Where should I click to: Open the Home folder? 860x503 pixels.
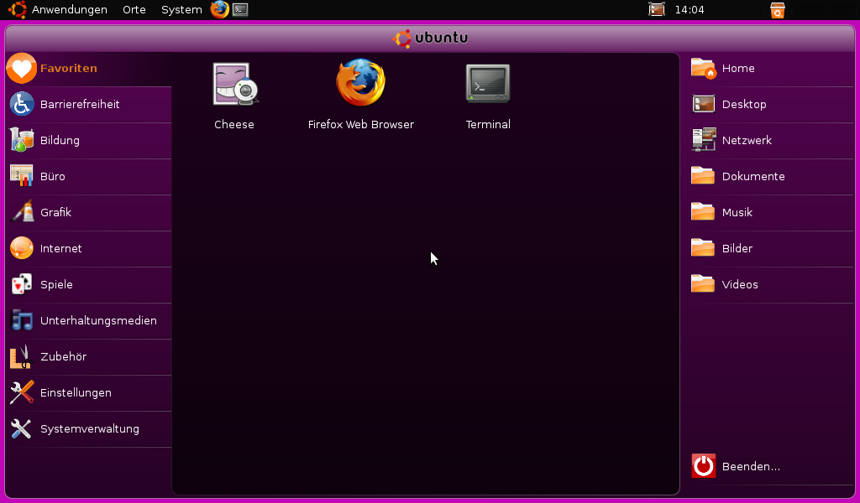[x=771, y=69]
